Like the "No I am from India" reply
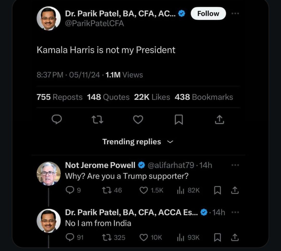Viewport: 281px width, 251px height. (x=144, y=237)
